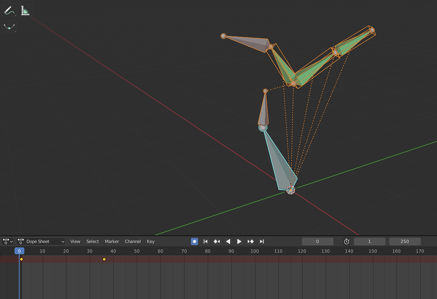This screenshot has height=299, width=437.
Task: Select the Measure tool
Action: 25,11
